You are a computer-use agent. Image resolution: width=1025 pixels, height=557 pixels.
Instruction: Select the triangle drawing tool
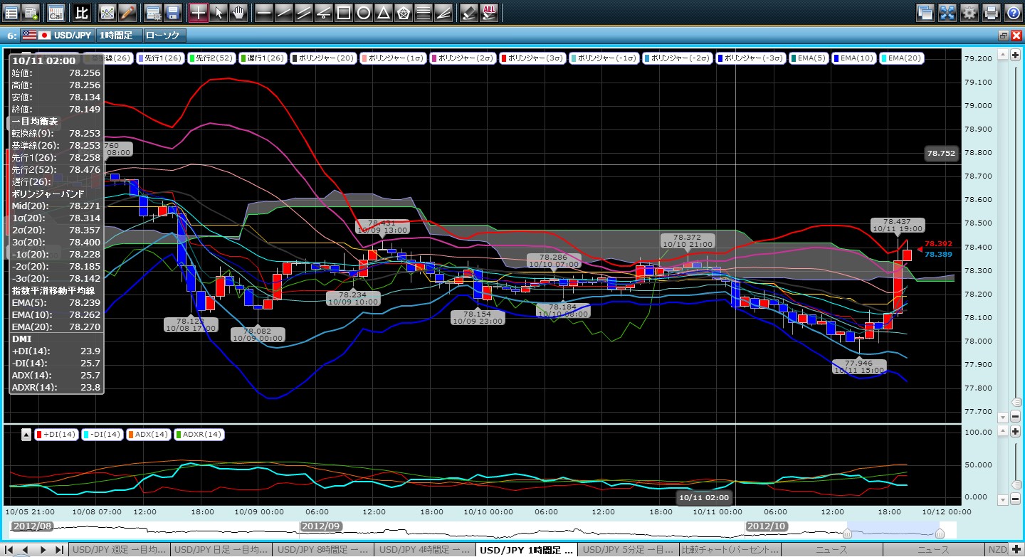(383, 12)
